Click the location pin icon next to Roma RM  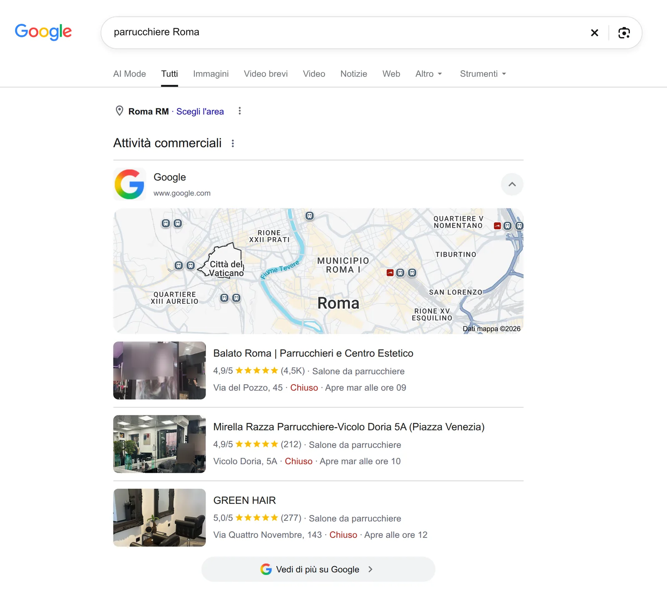[x=119, y=111]
